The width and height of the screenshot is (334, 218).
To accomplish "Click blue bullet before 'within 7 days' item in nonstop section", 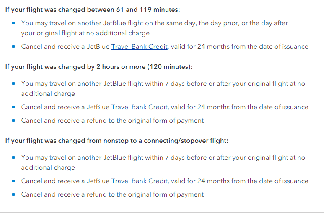I will click(13, 158).
